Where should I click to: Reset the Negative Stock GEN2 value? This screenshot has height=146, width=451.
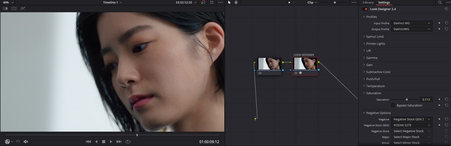click(x=446, y=125)
